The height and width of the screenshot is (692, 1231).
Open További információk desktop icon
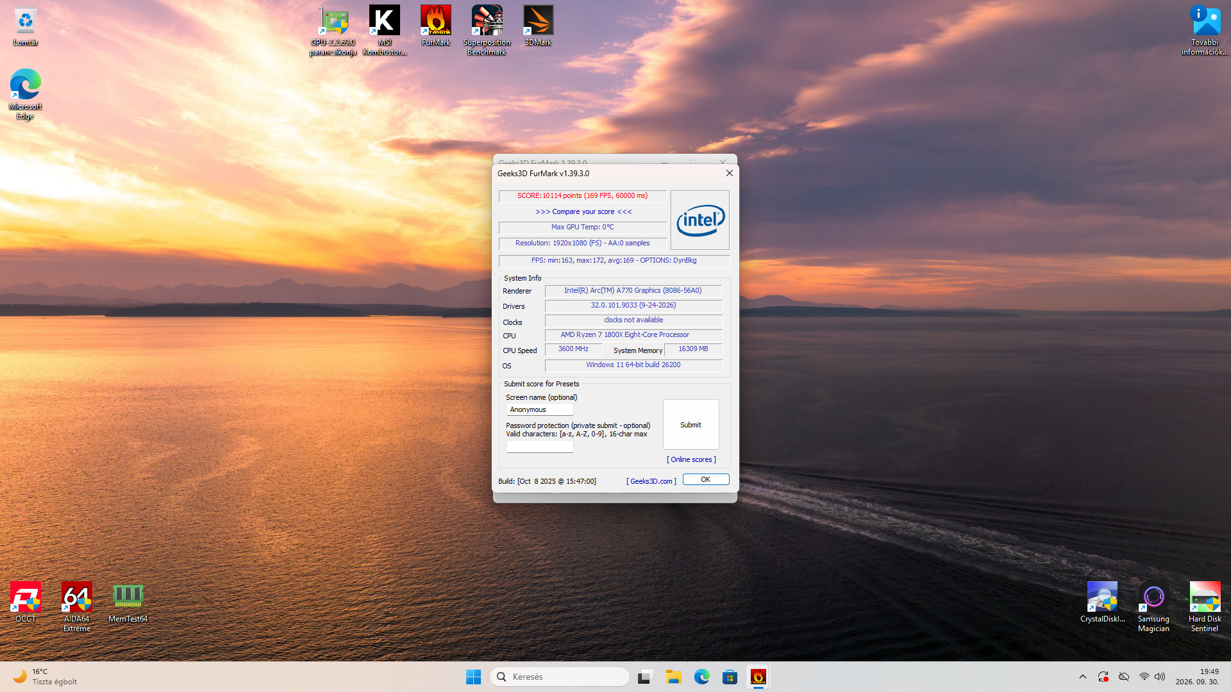point(1205,30)
